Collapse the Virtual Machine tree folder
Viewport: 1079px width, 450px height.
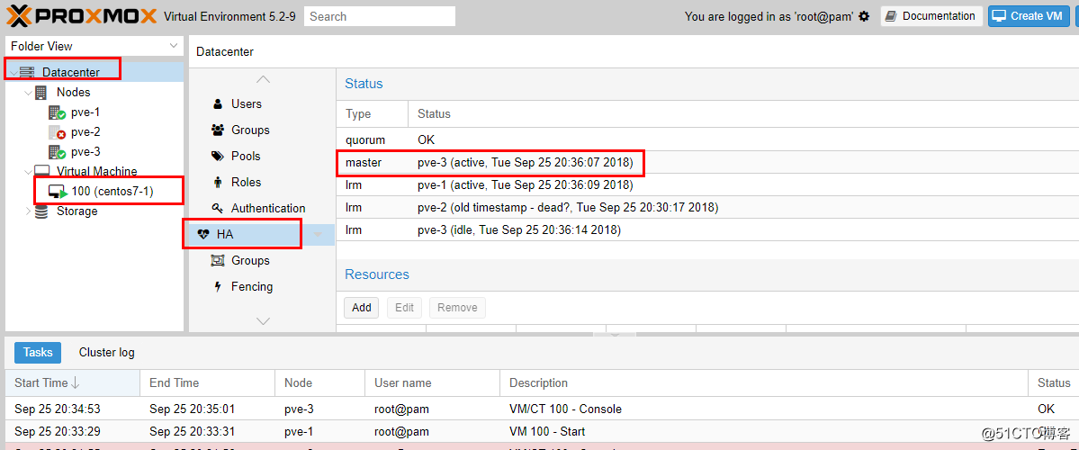point(28,171)
